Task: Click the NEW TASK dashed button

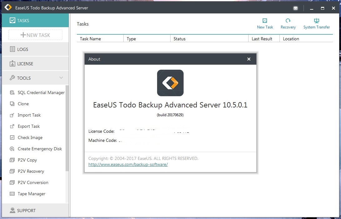Action: click(x=36, y=35)
